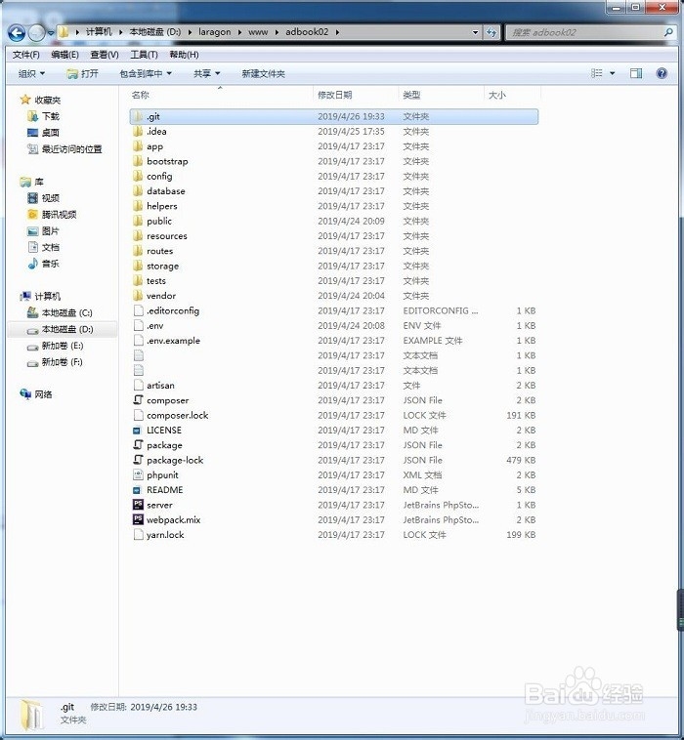The image size is (684, 740).
Task: Select the composer JSON file icon
Action: (139, 400)
